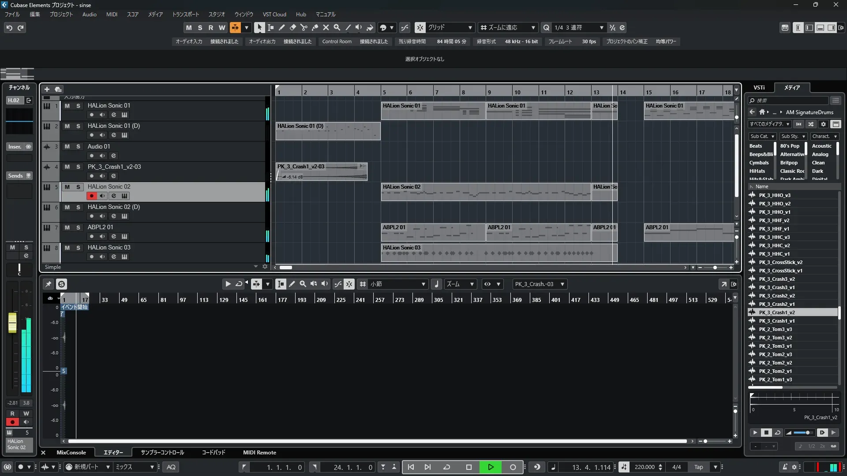Open the Sub Cat. filter dropdown

762,136
